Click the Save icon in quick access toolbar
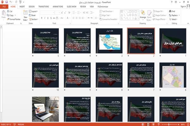Viewport: 190px width, 126px height. [7, 2]
